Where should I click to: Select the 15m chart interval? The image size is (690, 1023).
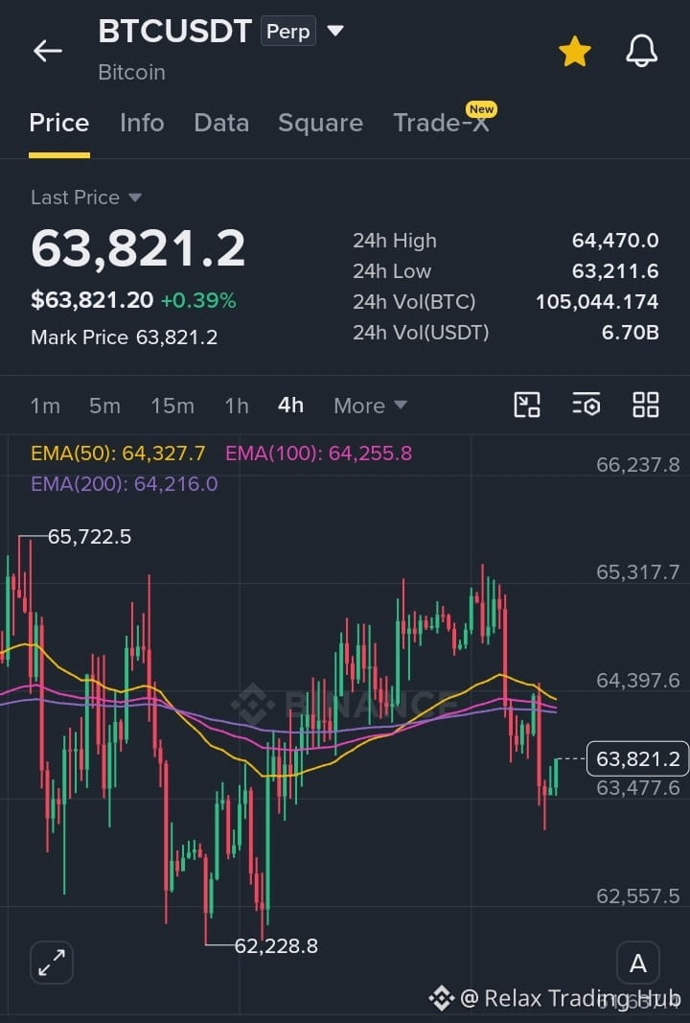tap(172, 406)
